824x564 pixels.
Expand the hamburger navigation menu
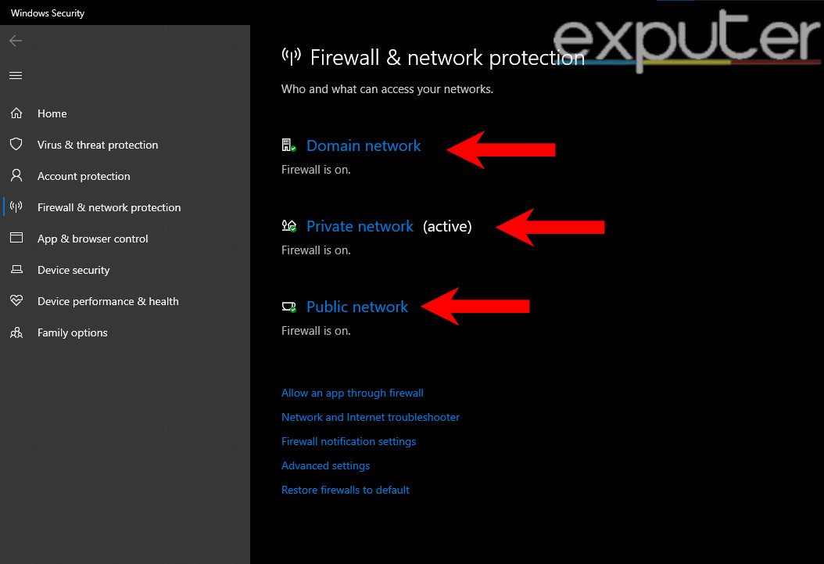[x=16, y=75]
